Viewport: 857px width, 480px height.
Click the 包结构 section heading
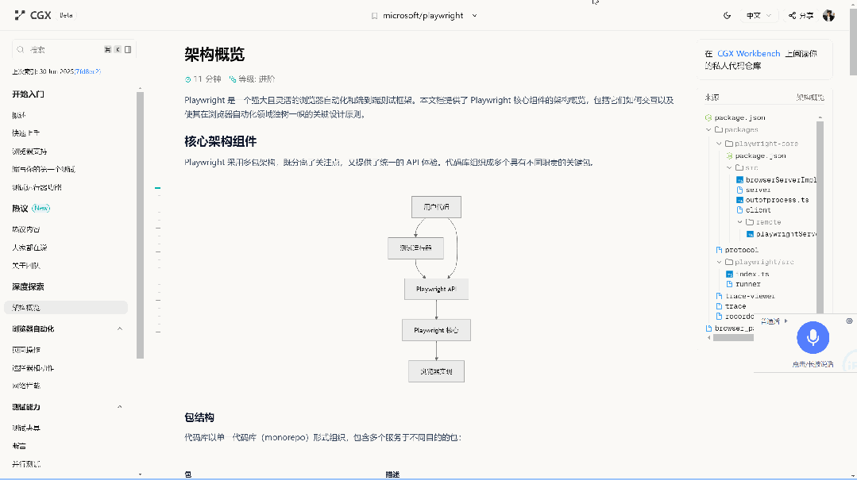199,418
